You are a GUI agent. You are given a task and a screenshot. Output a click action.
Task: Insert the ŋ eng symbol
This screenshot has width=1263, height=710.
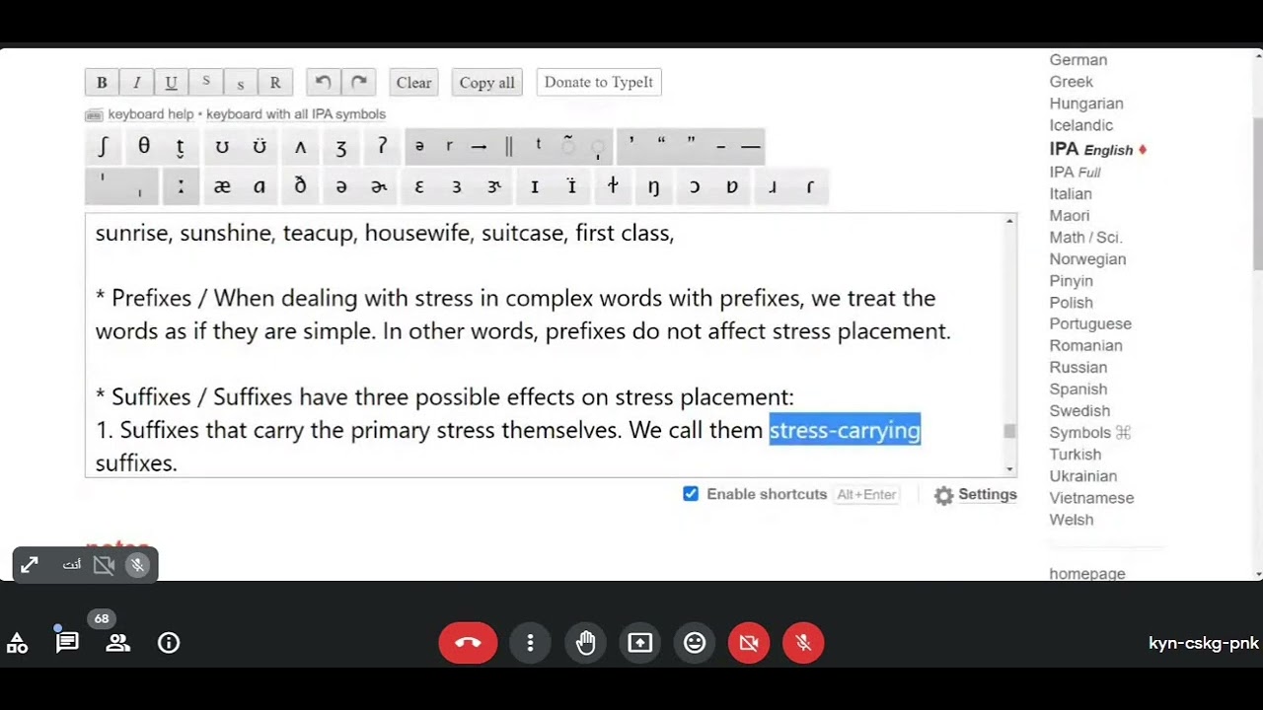tap(654, 186)
